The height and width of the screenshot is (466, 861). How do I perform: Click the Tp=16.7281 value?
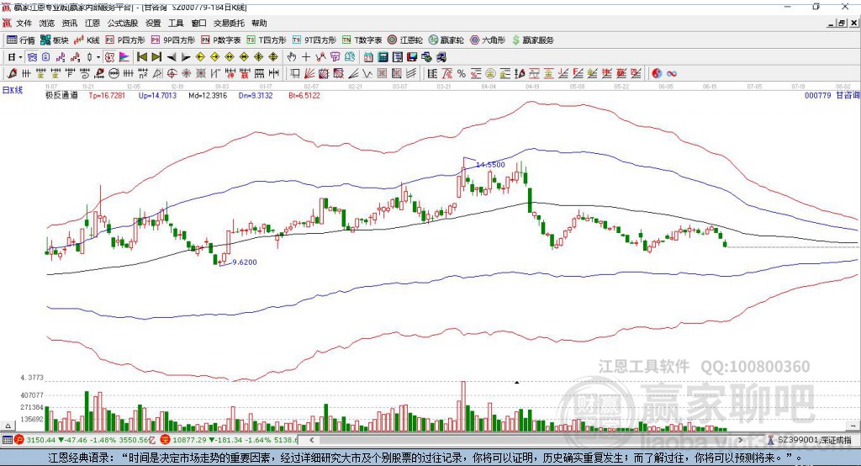107,95
